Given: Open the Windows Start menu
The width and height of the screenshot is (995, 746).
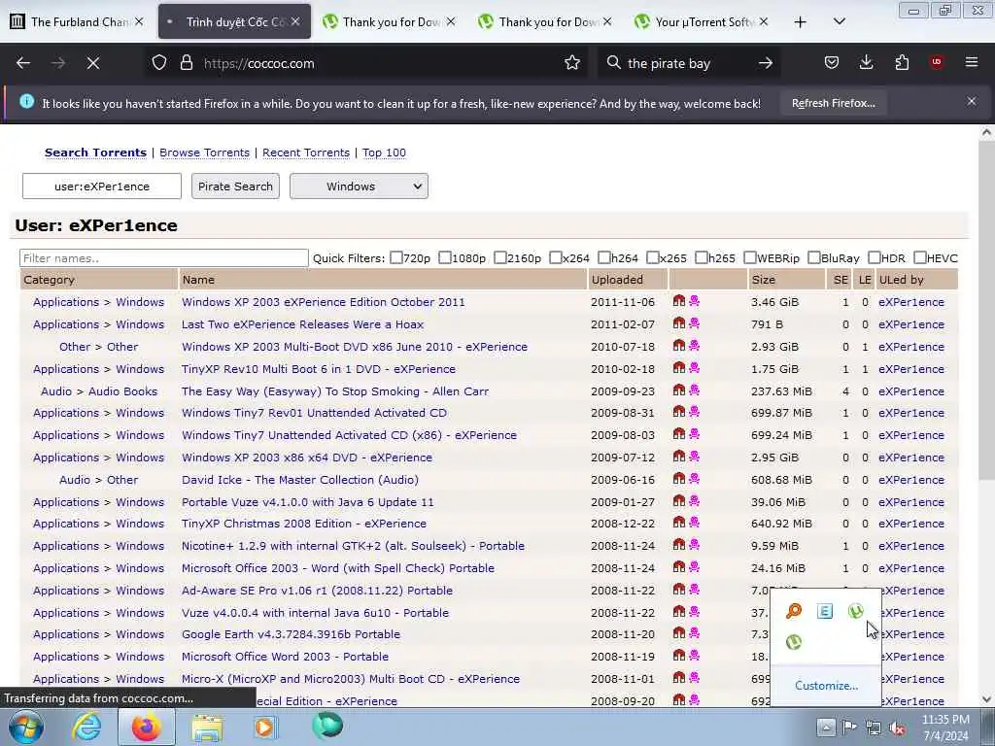Looking at the screenshot, I should coord(26,728).
